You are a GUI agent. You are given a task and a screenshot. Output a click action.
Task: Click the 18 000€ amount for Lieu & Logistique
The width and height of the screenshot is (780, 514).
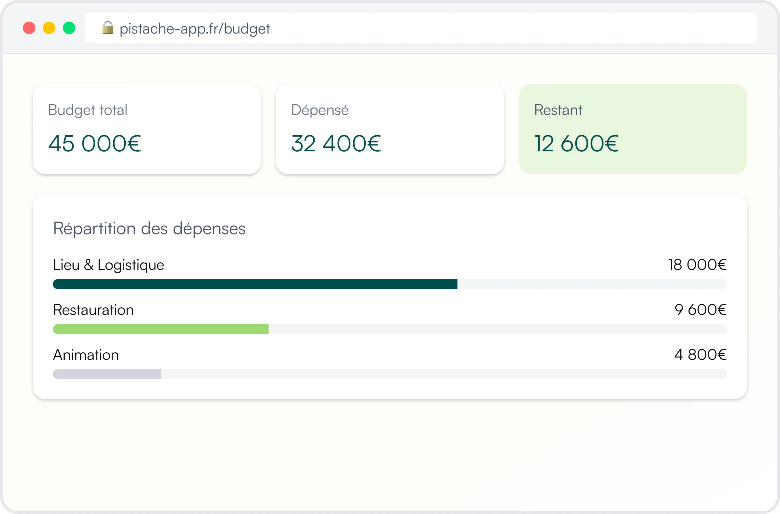click(697, 265)
